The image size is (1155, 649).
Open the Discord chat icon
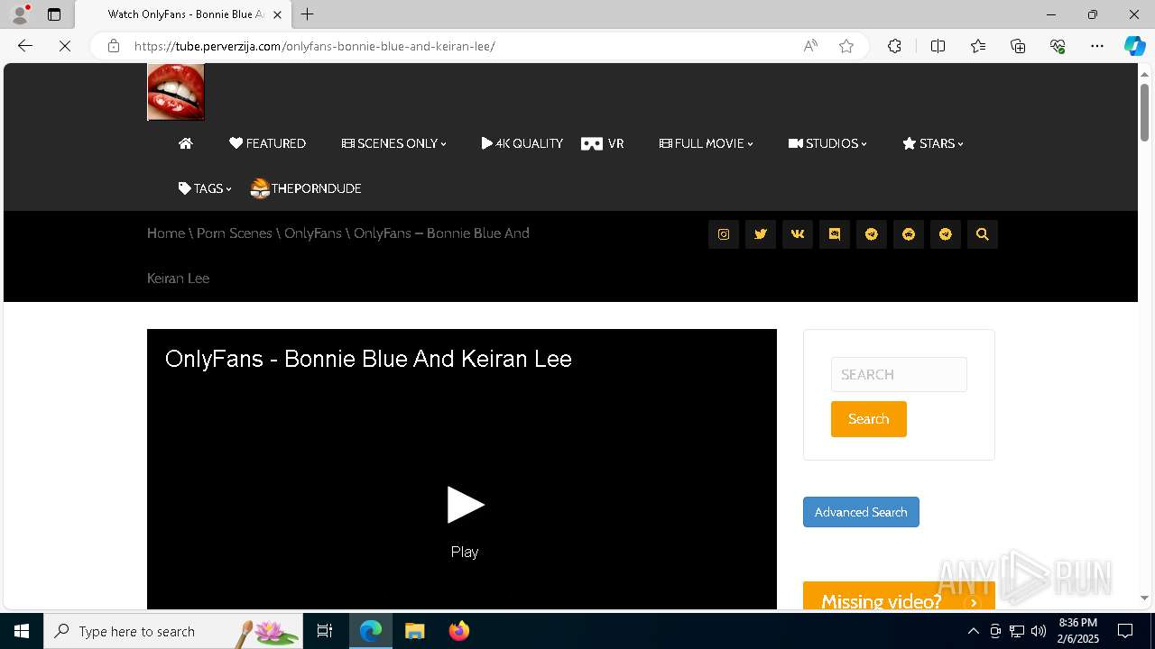click(x=835, y=234)
